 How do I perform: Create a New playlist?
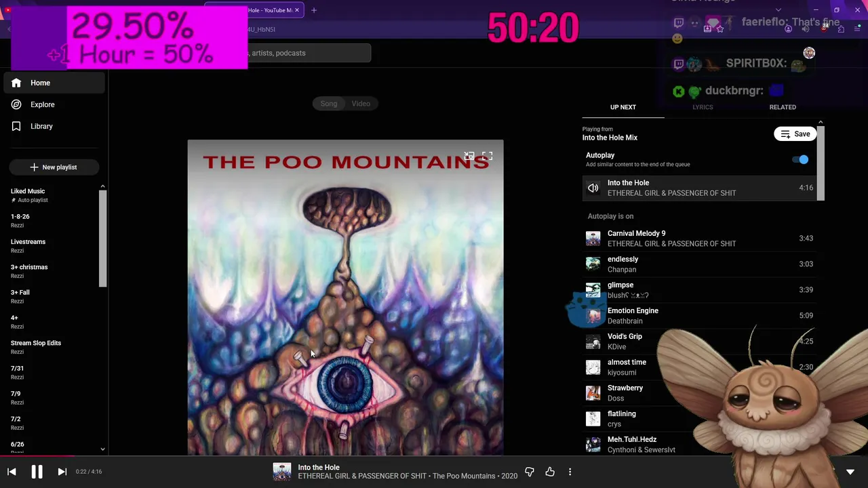click(x=54, y=167)
